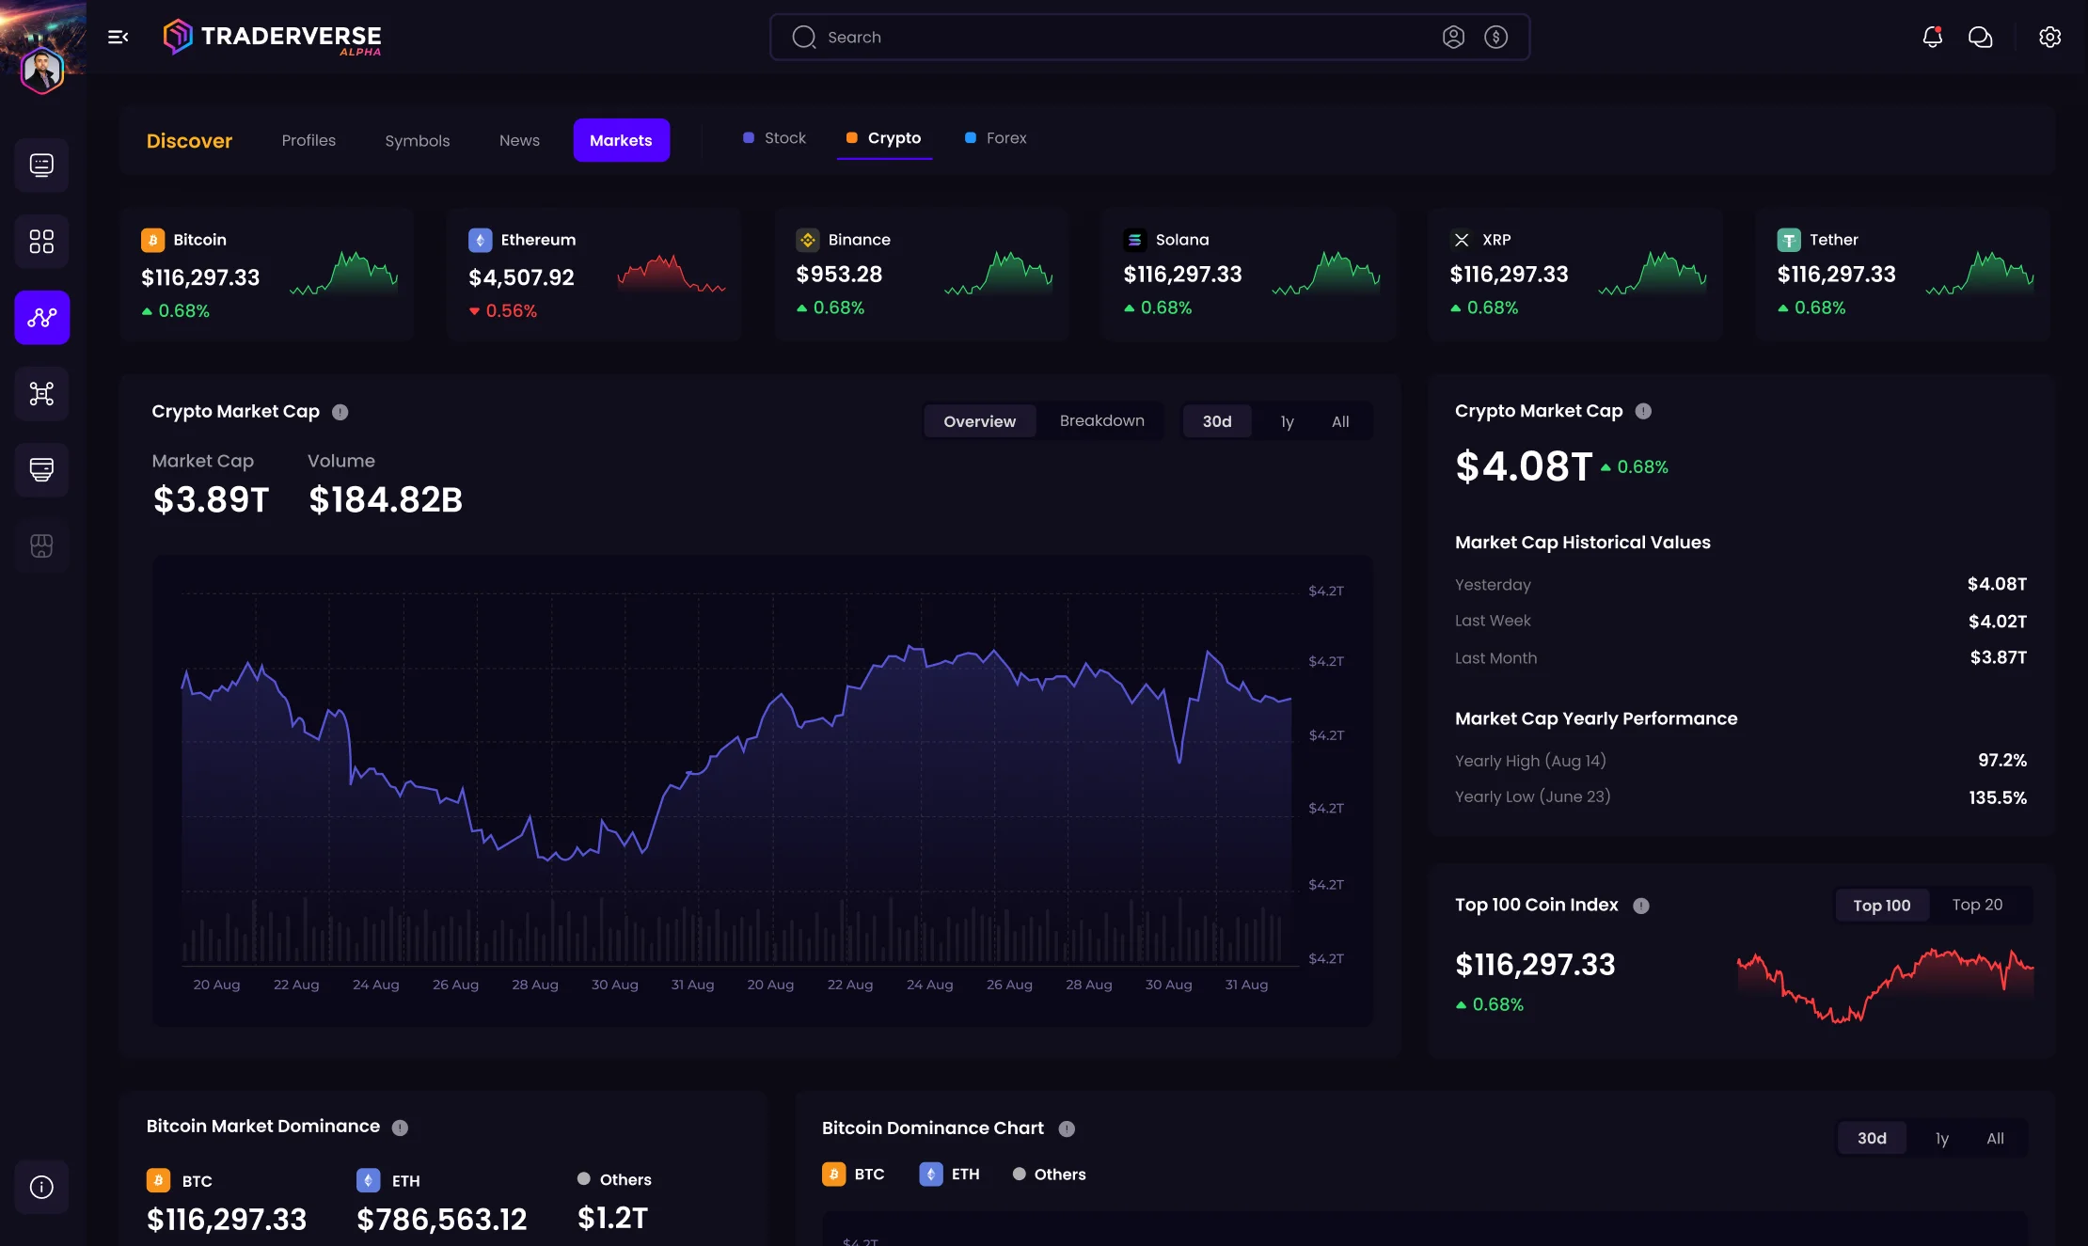Select Top 20 in Top 100 Coin Index
The image size is (2088, 1246).
[1978, 905]
